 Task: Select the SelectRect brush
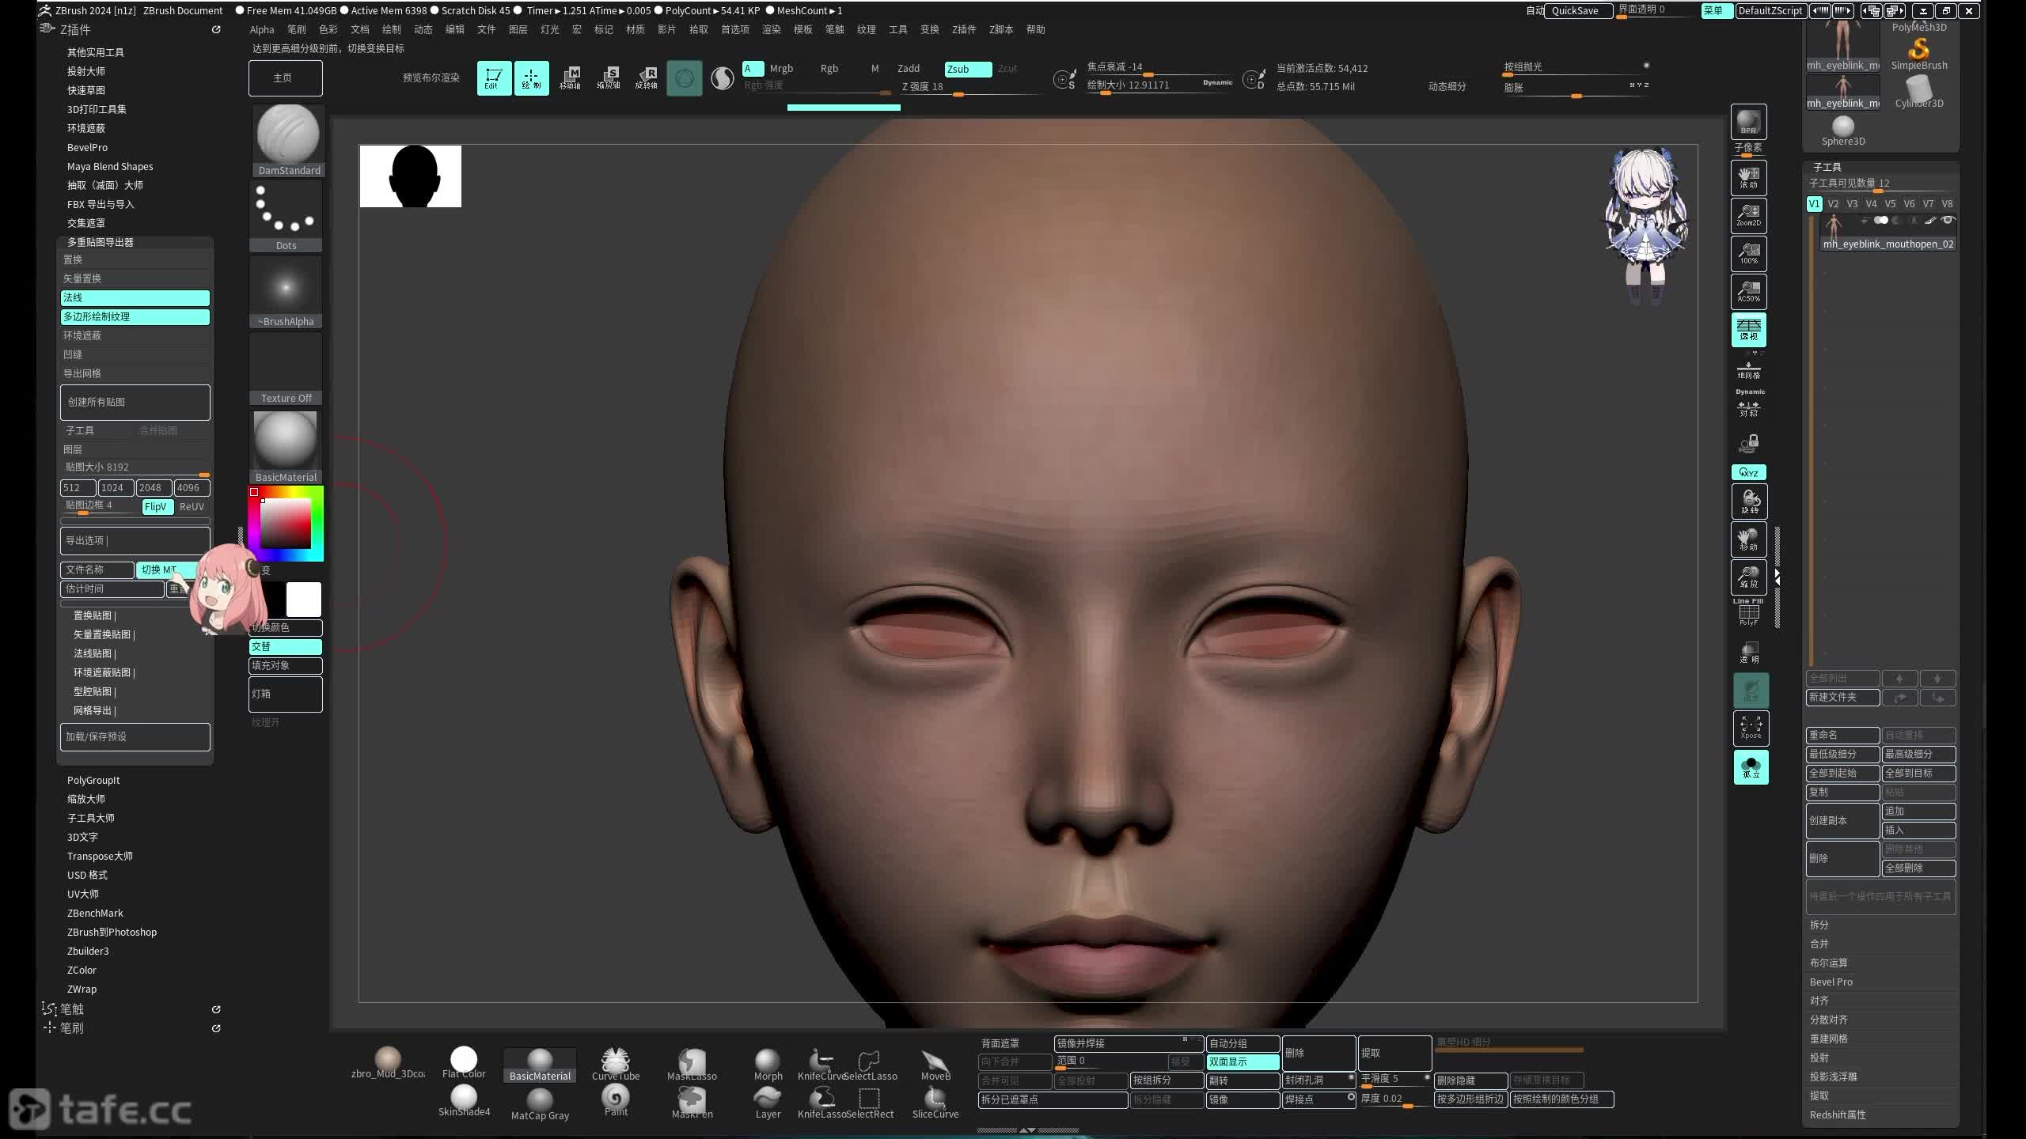[870, 1103]
